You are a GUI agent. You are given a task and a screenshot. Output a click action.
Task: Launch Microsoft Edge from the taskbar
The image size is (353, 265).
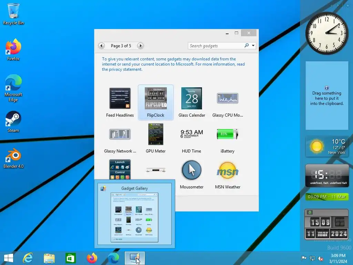tap(113, 258)
